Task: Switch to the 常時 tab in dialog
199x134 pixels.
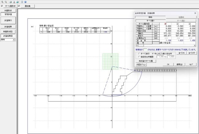Action: (x=150, y=17)
